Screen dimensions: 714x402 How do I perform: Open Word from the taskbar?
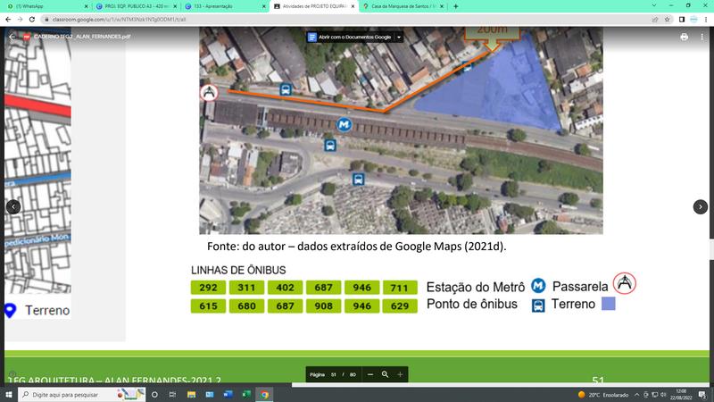pyautogui.click(x=228, y=395)
